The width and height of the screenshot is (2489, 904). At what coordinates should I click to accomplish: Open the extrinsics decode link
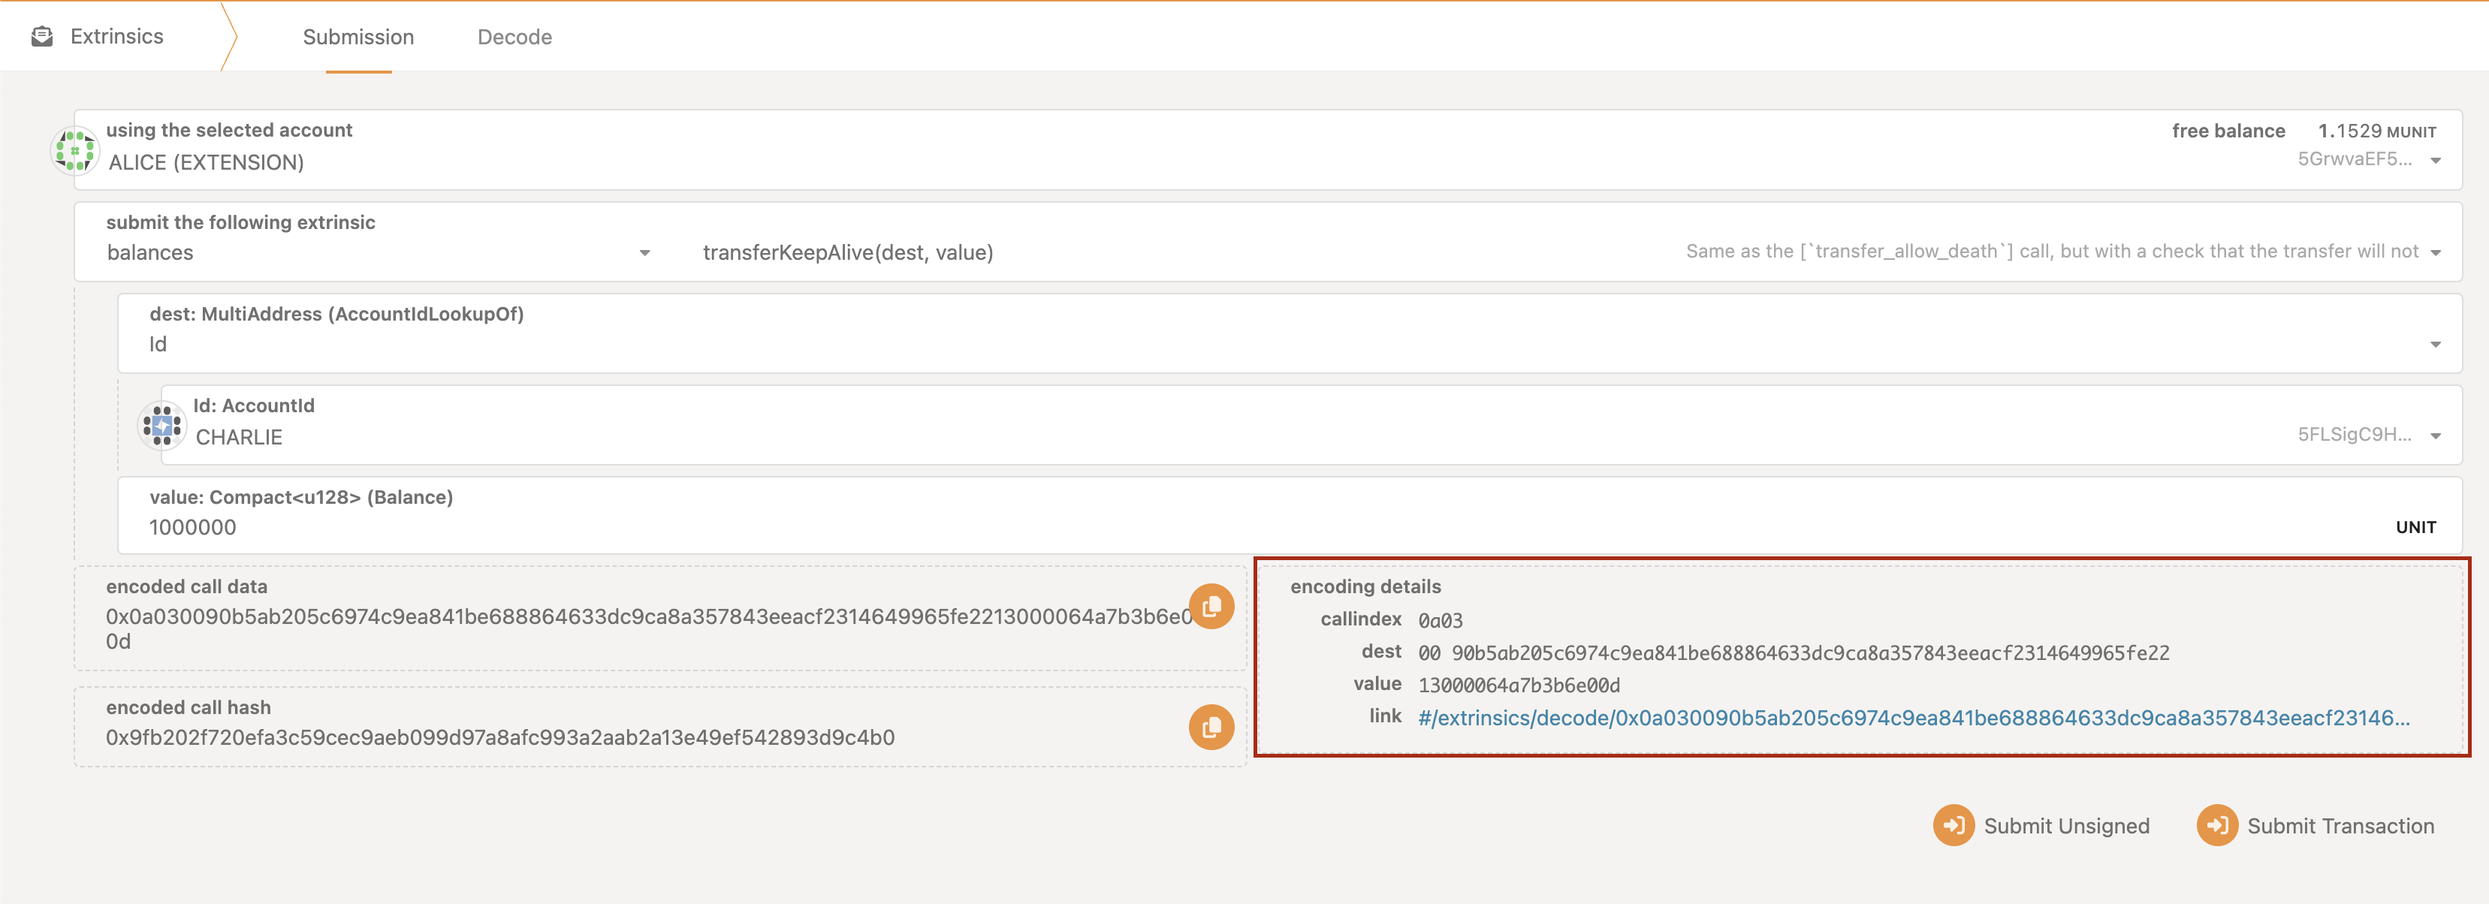click(x=1913, y=719)
